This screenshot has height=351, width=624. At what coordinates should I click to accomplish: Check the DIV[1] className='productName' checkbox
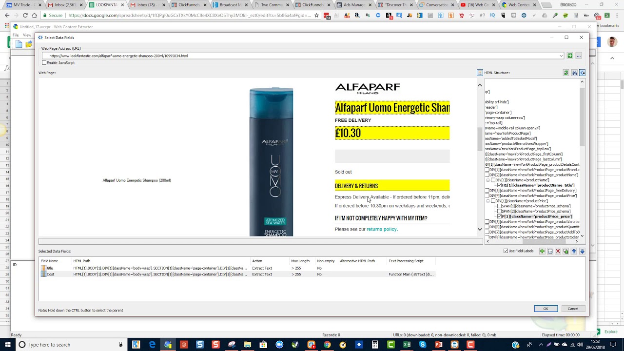[x=493, y=180]
